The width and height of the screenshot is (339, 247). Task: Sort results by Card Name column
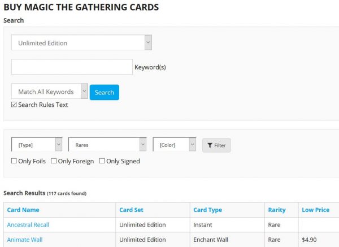click(23, 210)
